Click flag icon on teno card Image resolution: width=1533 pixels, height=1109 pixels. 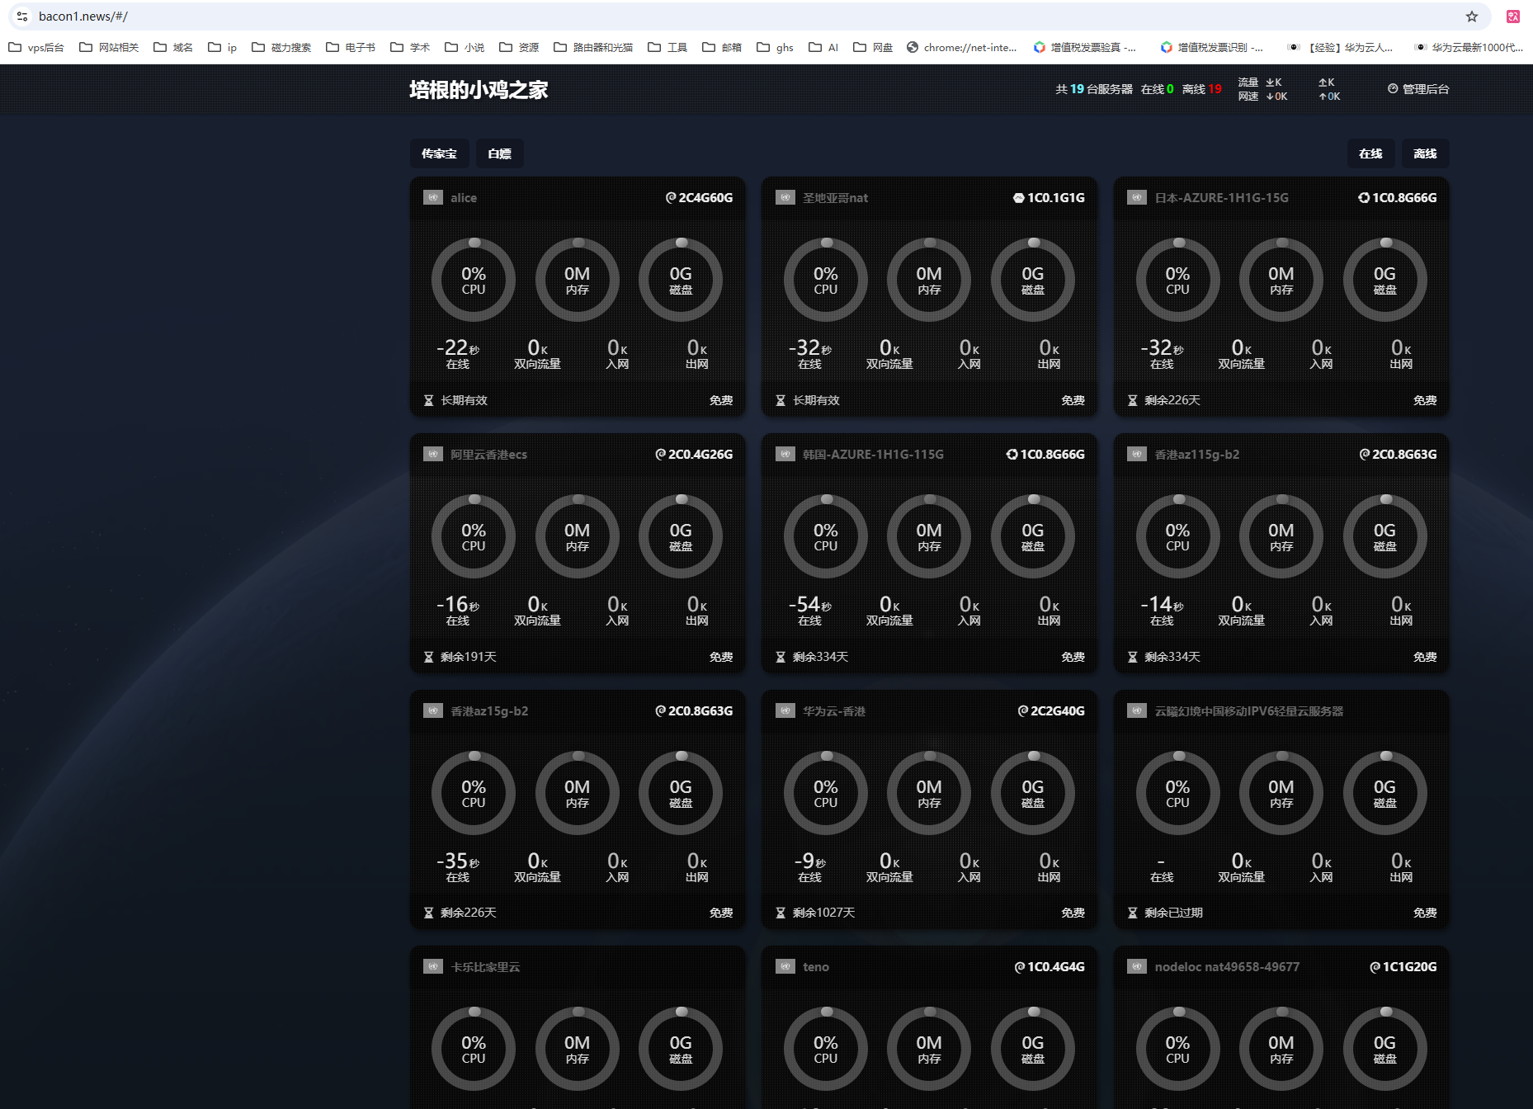785,966
